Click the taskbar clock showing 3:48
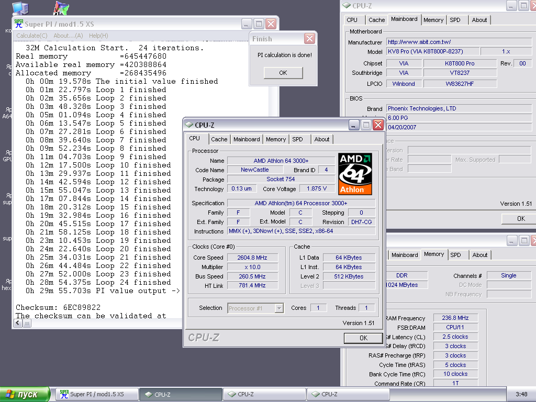536x402 pixels. [521, 395]
